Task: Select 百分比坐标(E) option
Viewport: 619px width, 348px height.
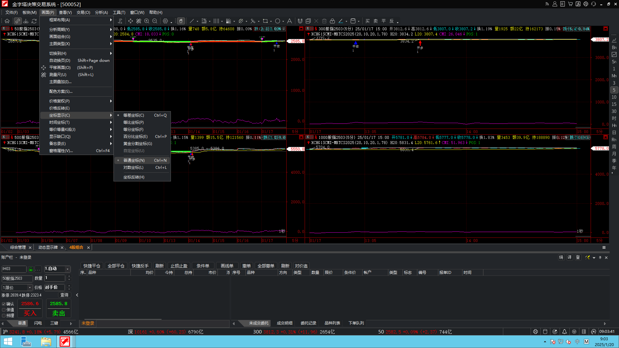Action: pyautogui.click(x=142, y=137)
